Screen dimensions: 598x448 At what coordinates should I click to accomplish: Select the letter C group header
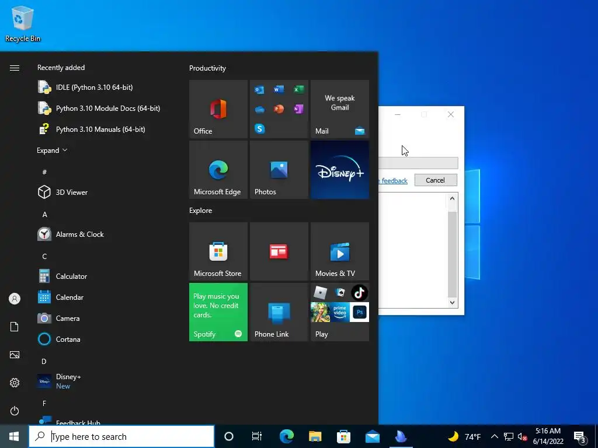pyautogui.click(x=44, y=257)
